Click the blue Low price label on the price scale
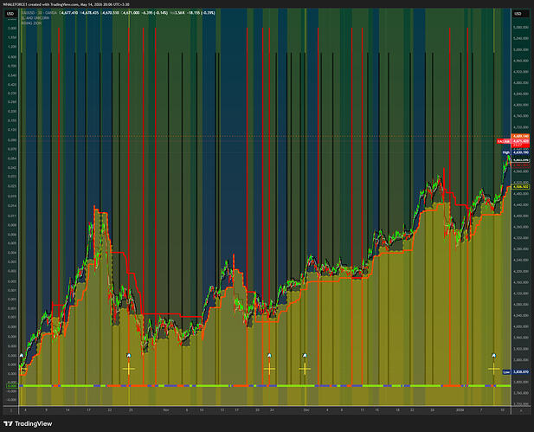Screen dimensions: 534x432 [x=516, y=372]
